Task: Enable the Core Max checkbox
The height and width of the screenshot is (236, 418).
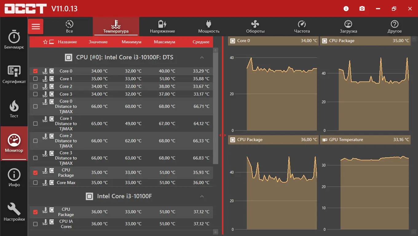Action: click(35, 183)
